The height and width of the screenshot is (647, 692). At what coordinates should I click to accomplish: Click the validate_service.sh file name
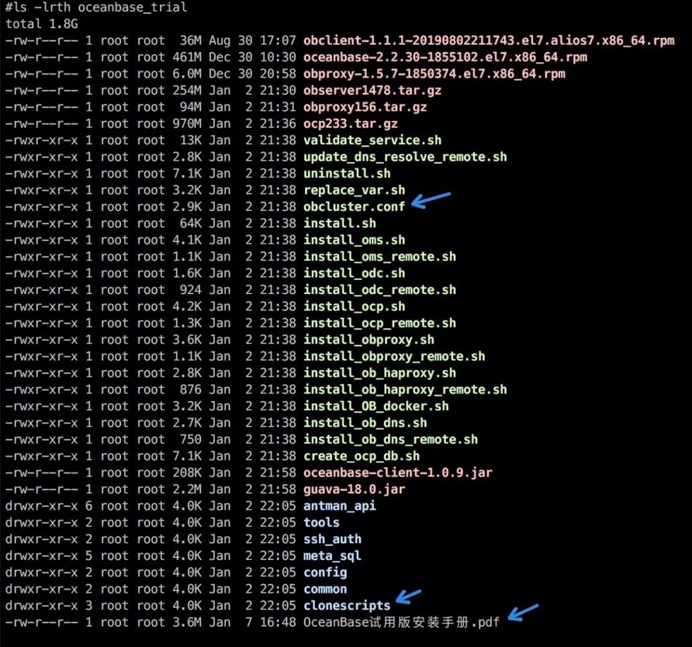372,140
